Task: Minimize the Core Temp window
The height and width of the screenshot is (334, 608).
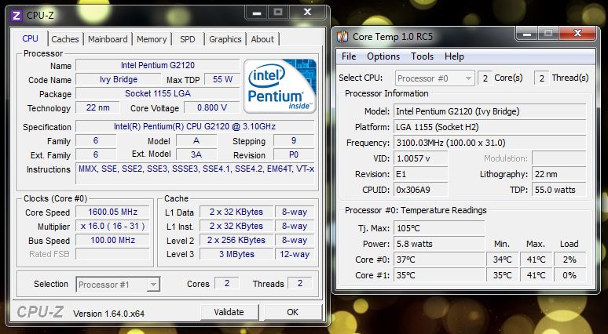Action: click(527, 34)
